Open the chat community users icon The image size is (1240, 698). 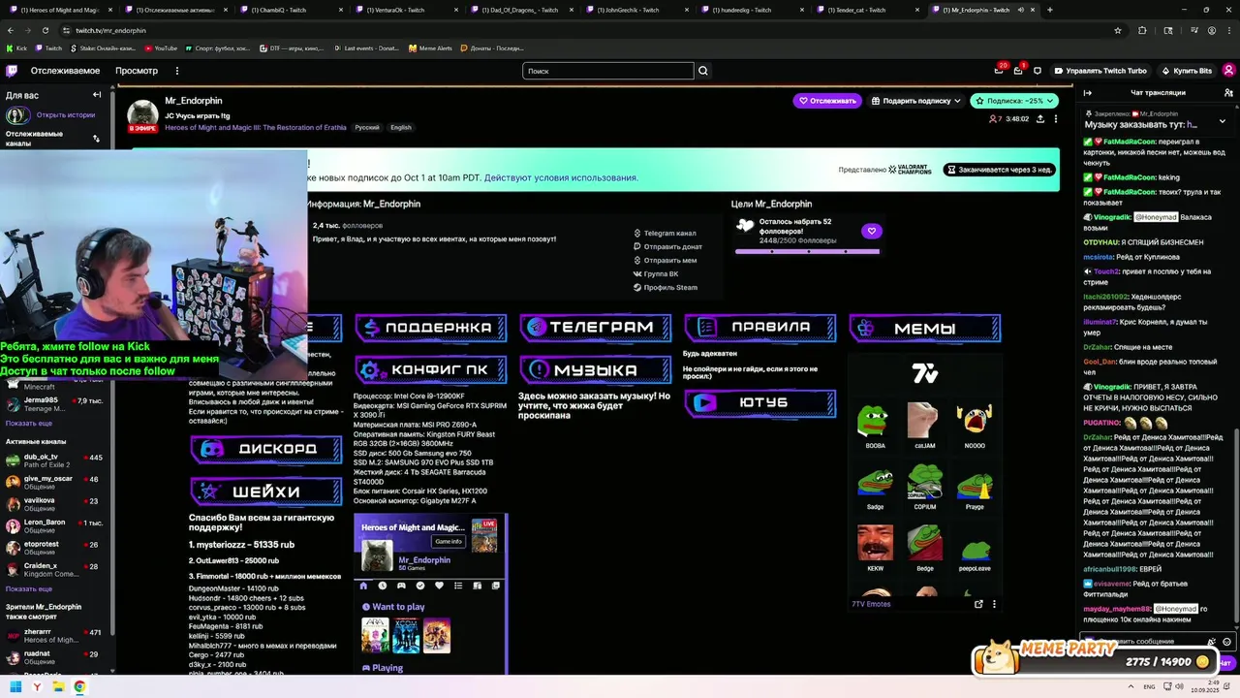click(1228, 93)
